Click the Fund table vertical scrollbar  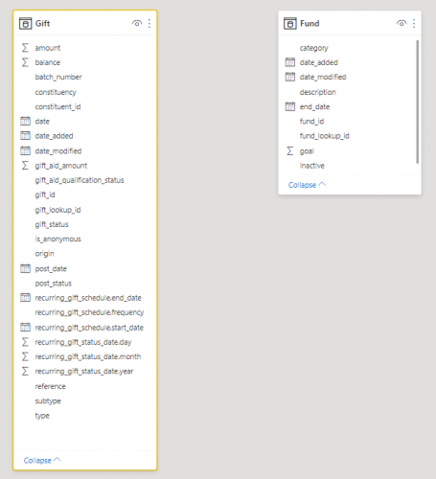(x=417, y=102)
